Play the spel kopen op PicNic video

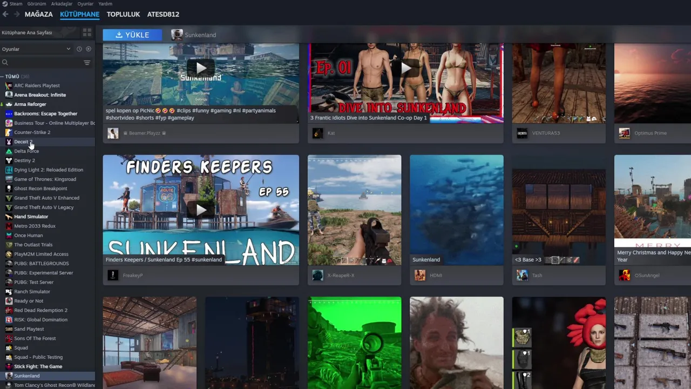point(201,68)
